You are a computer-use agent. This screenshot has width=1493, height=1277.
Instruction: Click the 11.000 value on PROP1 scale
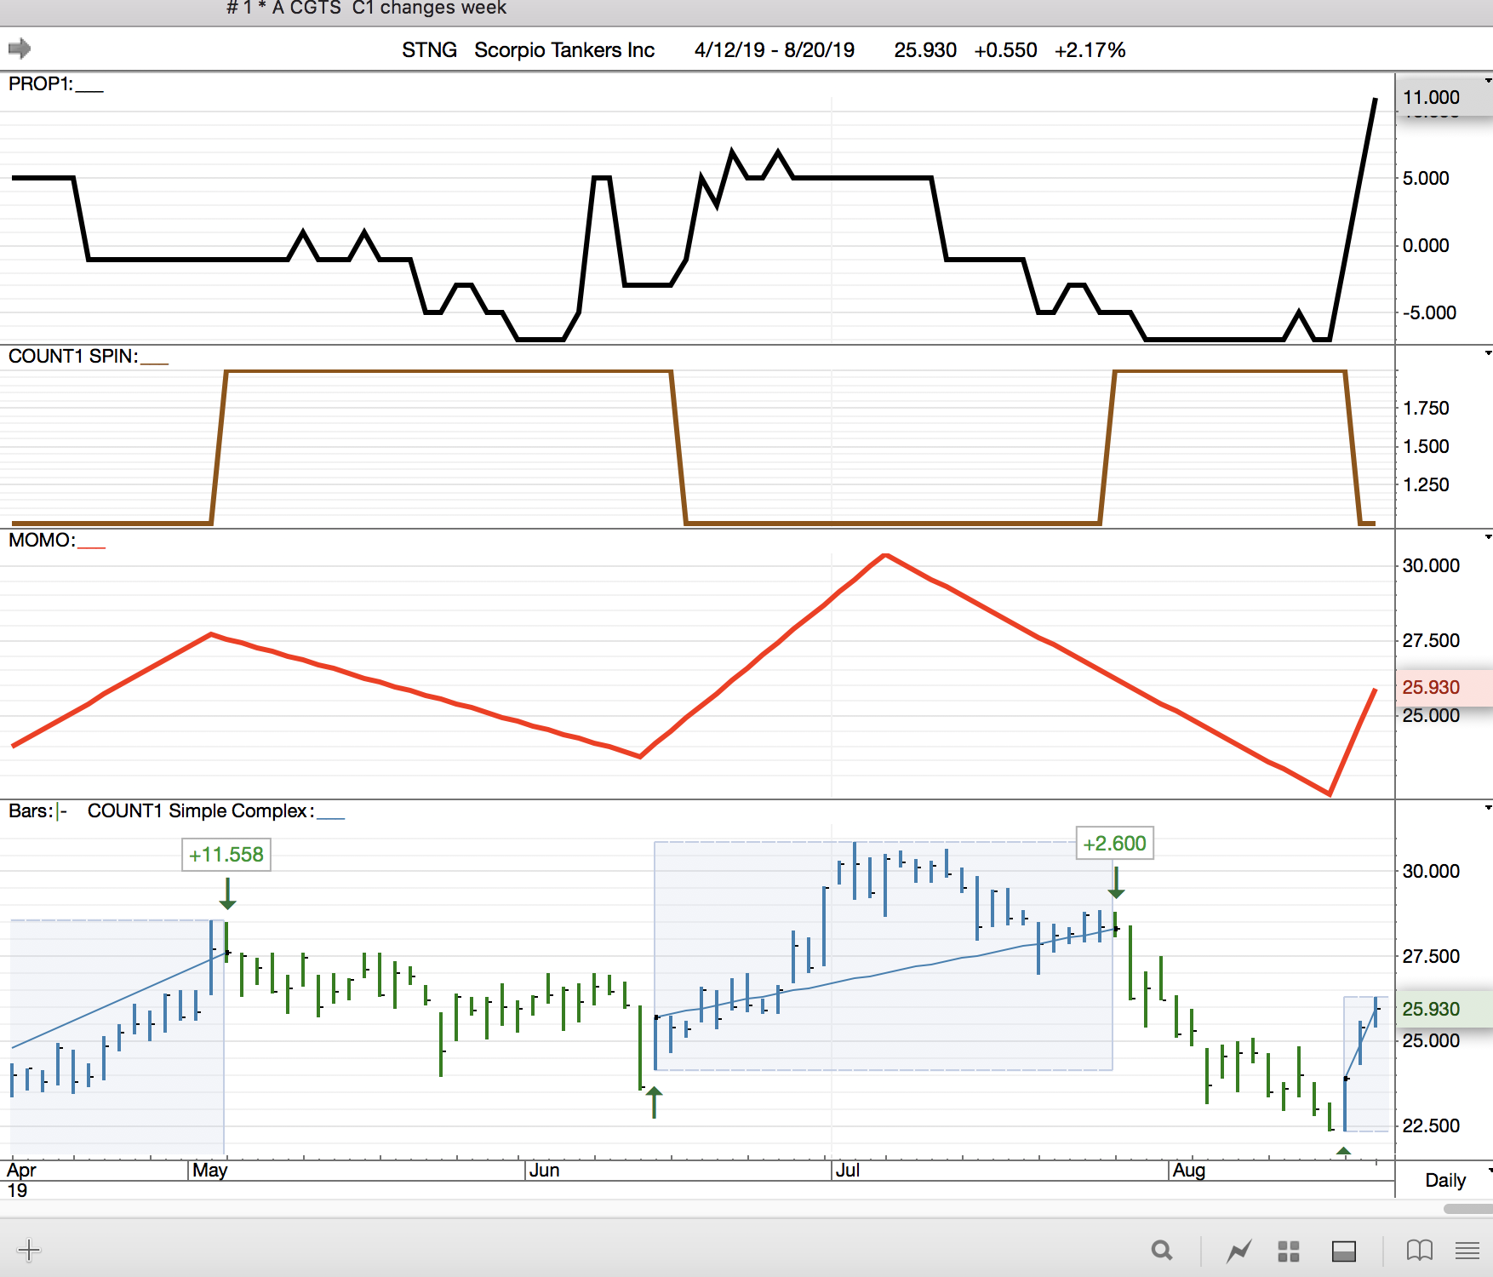(1431, 97)
